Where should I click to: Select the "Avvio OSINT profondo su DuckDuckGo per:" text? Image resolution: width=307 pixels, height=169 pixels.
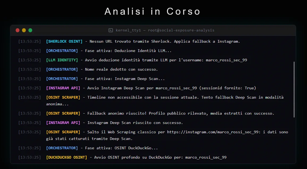click(139, 158)
